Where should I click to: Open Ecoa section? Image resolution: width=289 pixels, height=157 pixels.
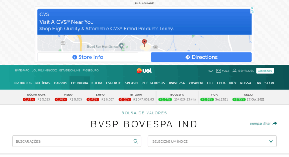[x=221, y=83]
